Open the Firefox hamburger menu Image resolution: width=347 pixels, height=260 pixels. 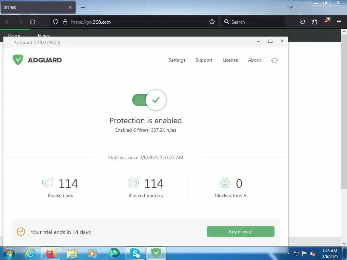(x=339, y=22)
